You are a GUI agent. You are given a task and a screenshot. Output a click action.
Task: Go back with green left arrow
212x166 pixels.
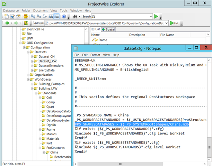point(7,23)
